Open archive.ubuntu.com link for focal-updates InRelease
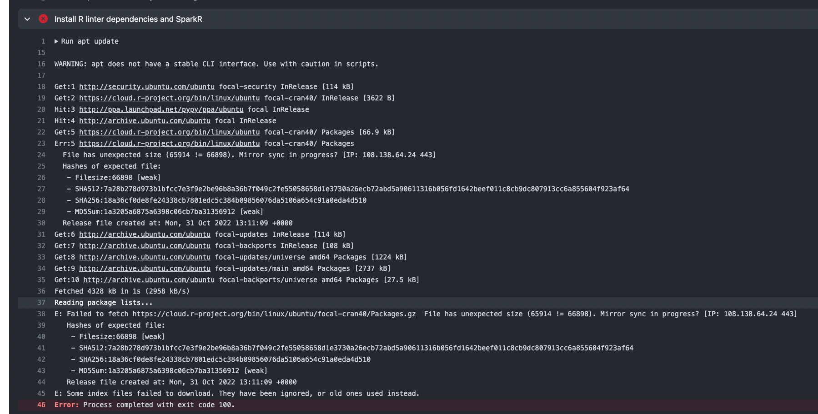The height and width of the screenshot is (414, 818). tap(145, 234)
